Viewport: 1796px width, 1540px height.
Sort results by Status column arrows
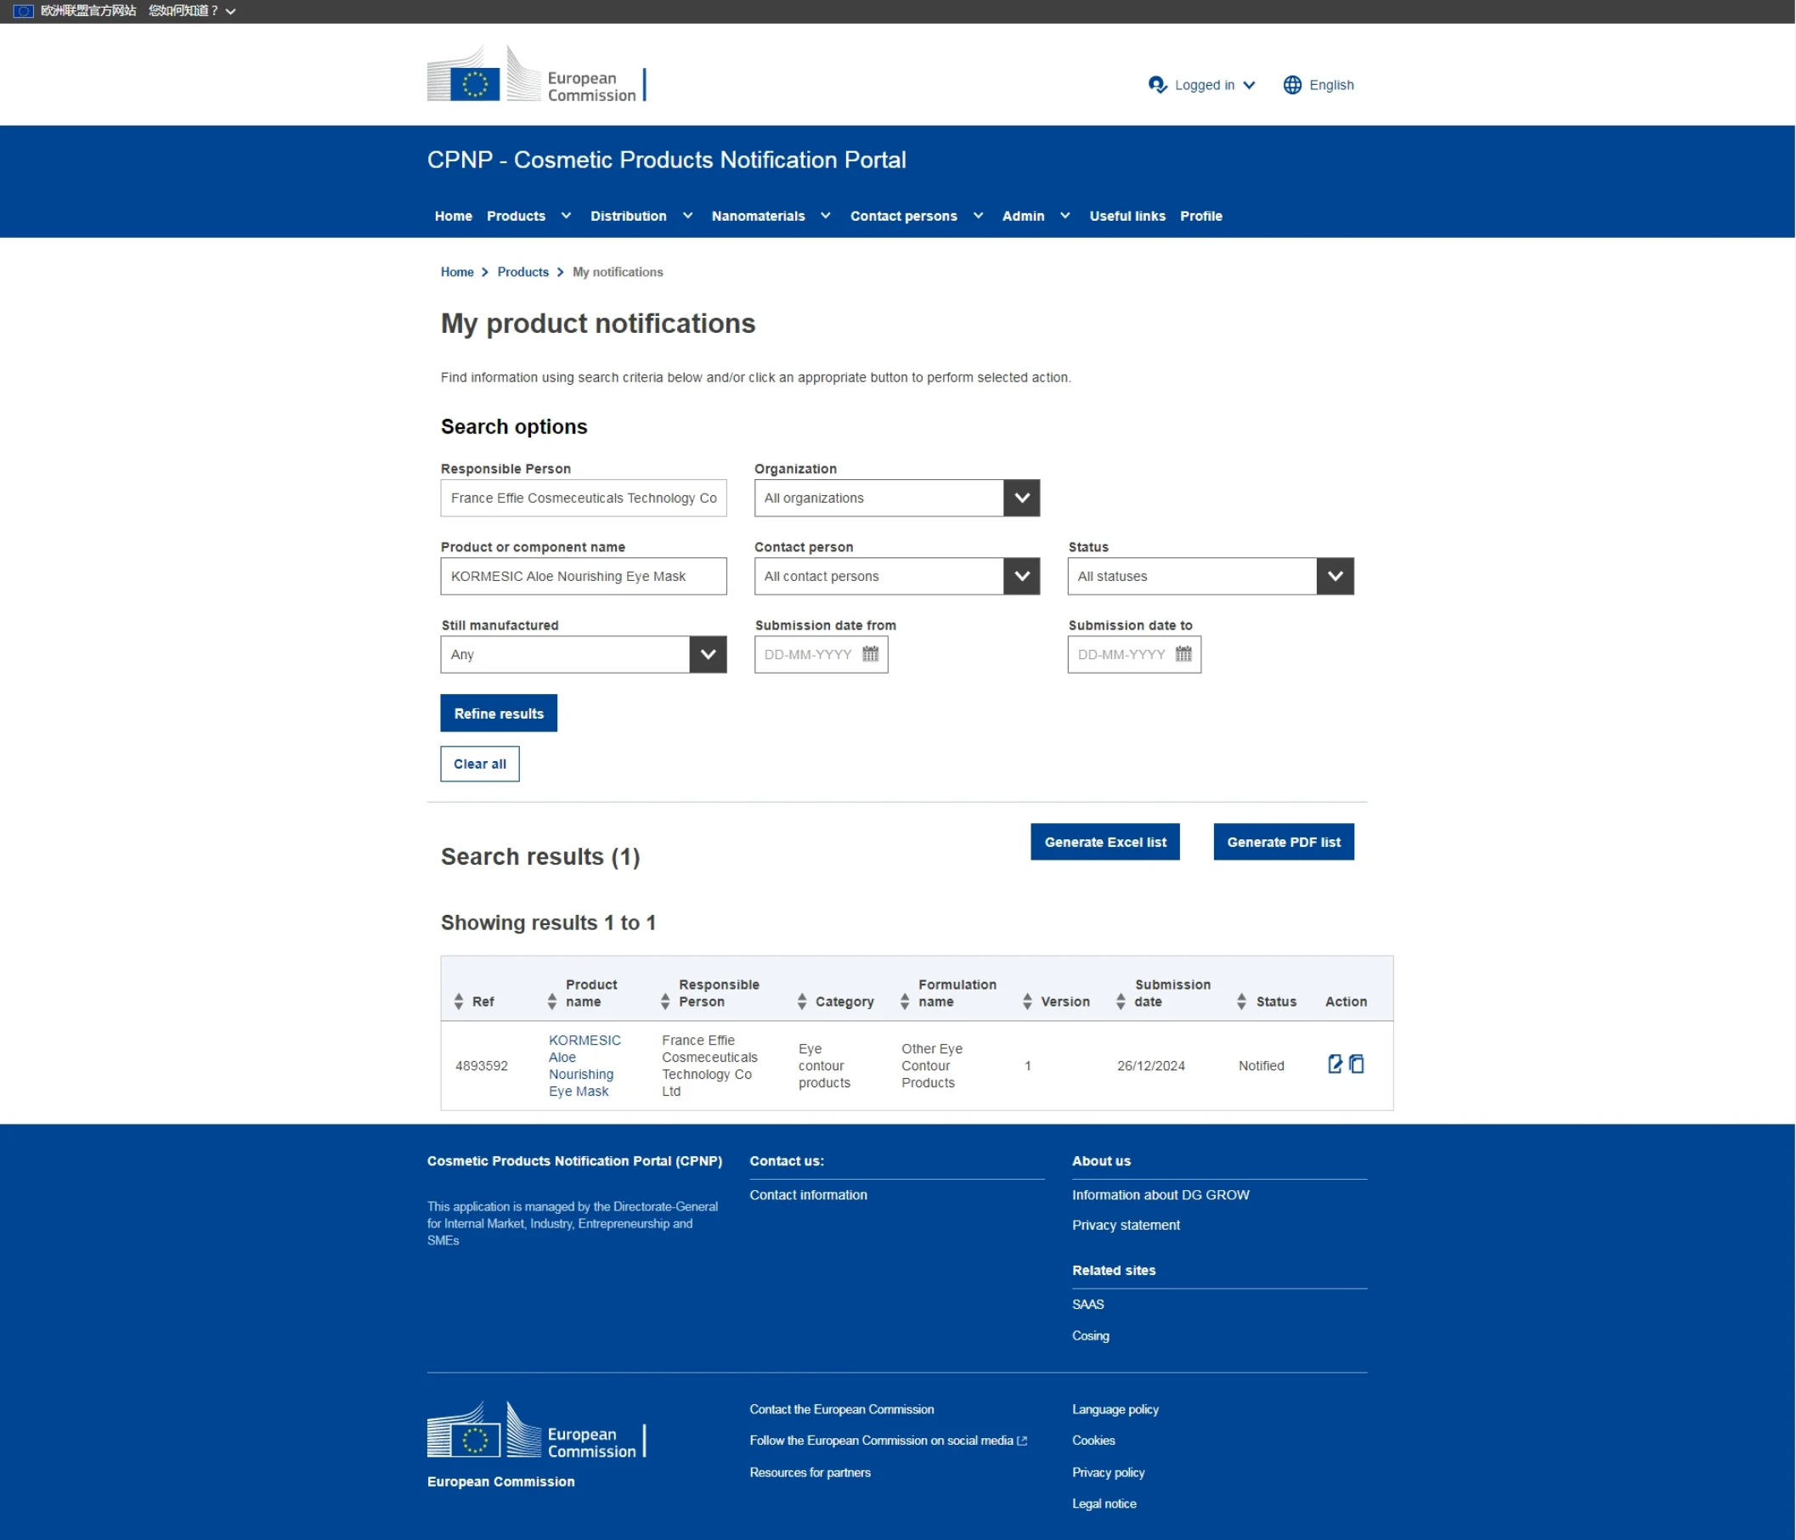(x=1241, y=1001)
